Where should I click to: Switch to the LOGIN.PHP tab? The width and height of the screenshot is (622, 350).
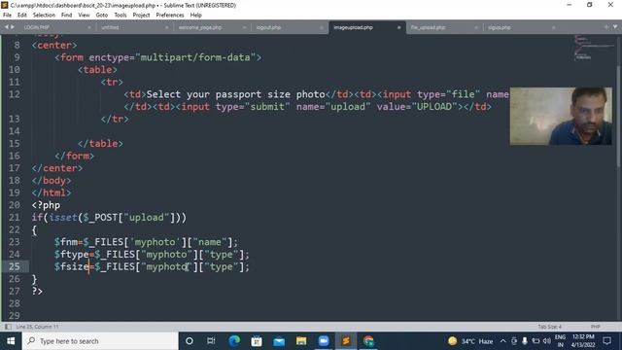pos(37,27)
